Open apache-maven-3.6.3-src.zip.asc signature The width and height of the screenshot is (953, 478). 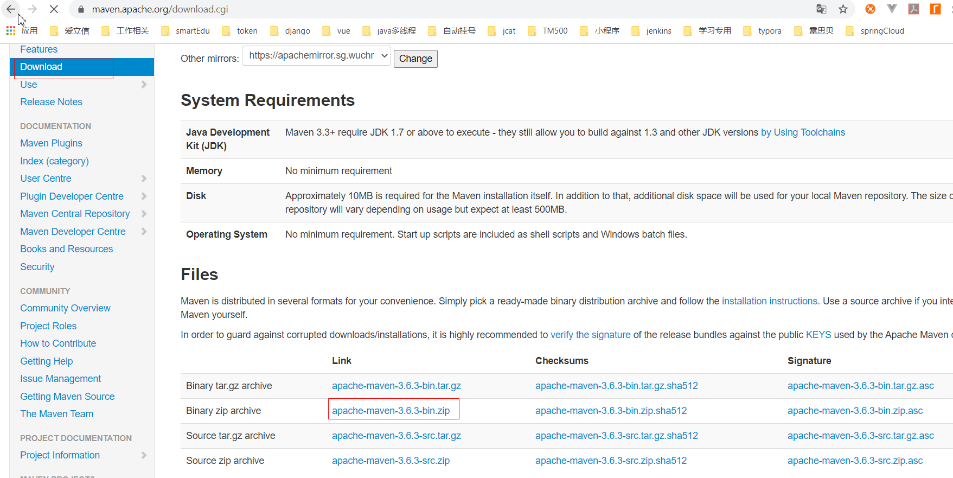point(855,461)
